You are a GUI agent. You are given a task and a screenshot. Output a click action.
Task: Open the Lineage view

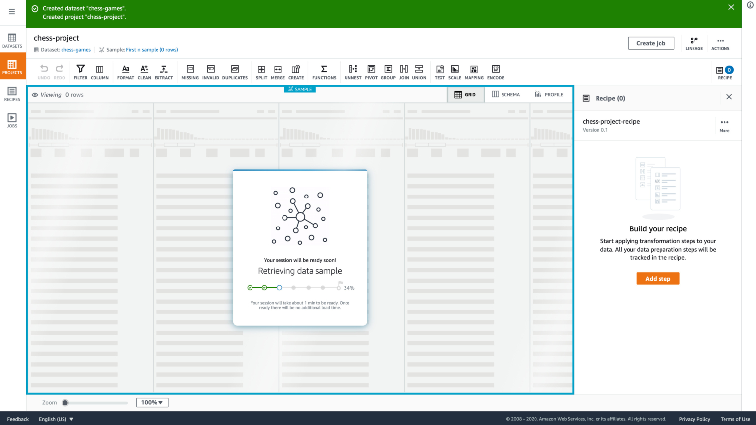pos(694,43)
